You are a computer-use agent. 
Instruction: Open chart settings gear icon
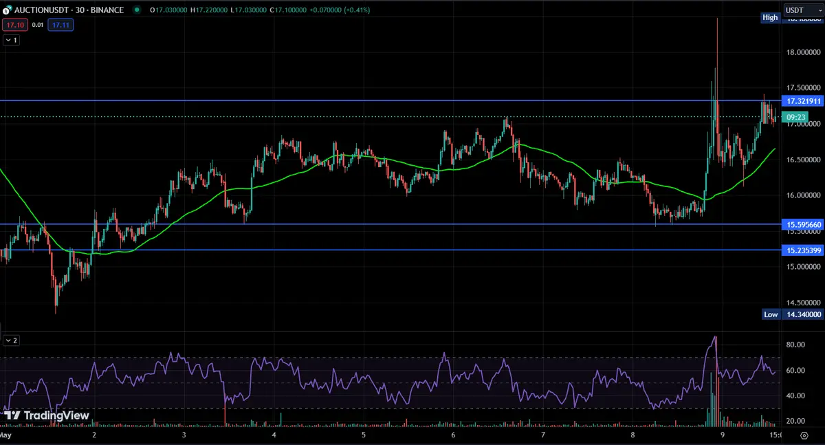[x=804, y=435]
